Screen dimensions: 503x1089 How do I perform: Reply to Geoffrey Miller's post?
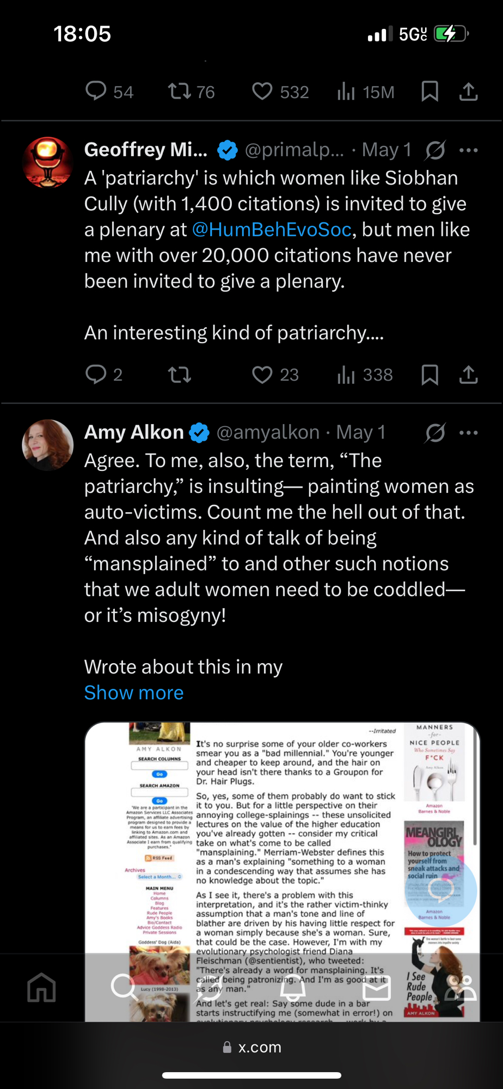pyautogui.click(x=96, y=375)
